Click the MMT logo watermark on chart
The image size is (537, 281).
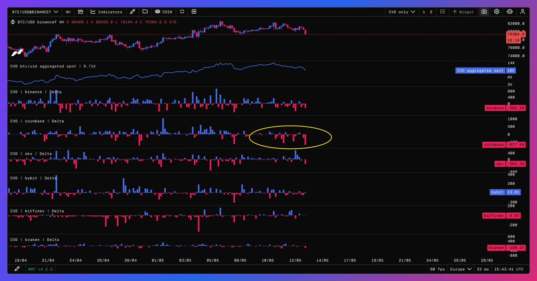[x=17, y=53]
